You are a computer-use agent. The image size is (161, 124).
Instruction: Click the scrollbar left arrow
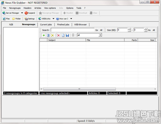(x=41, y=89)
